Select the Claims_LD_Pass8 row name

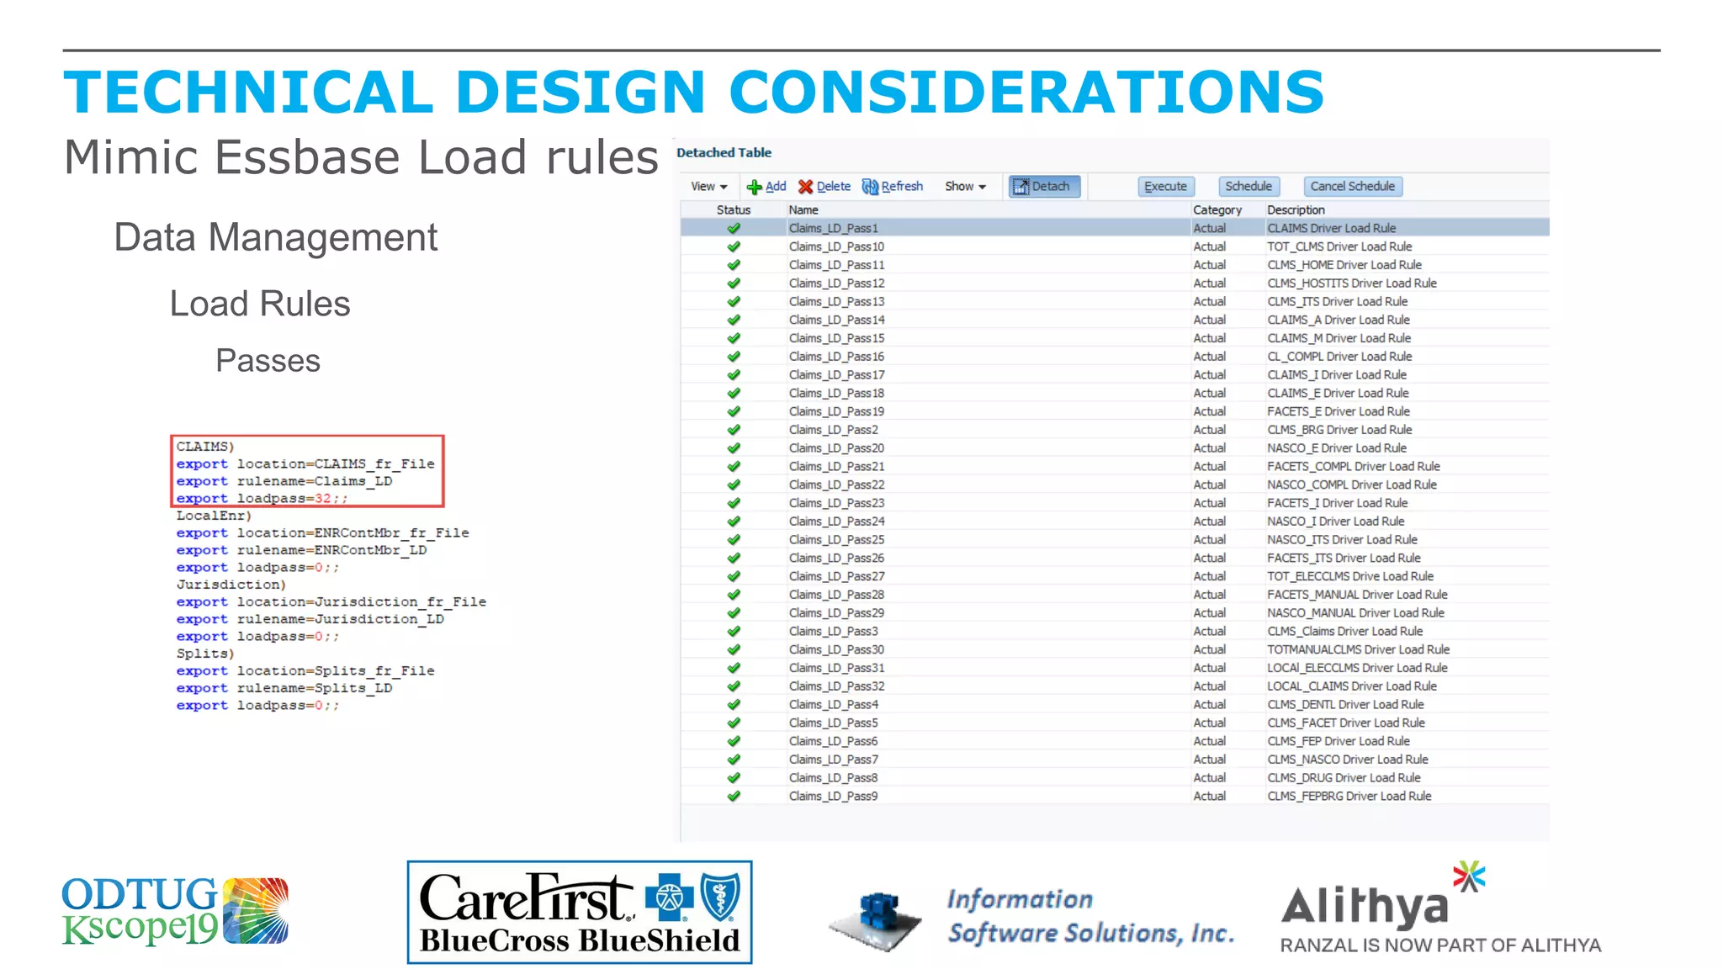(x=833, y=778)
